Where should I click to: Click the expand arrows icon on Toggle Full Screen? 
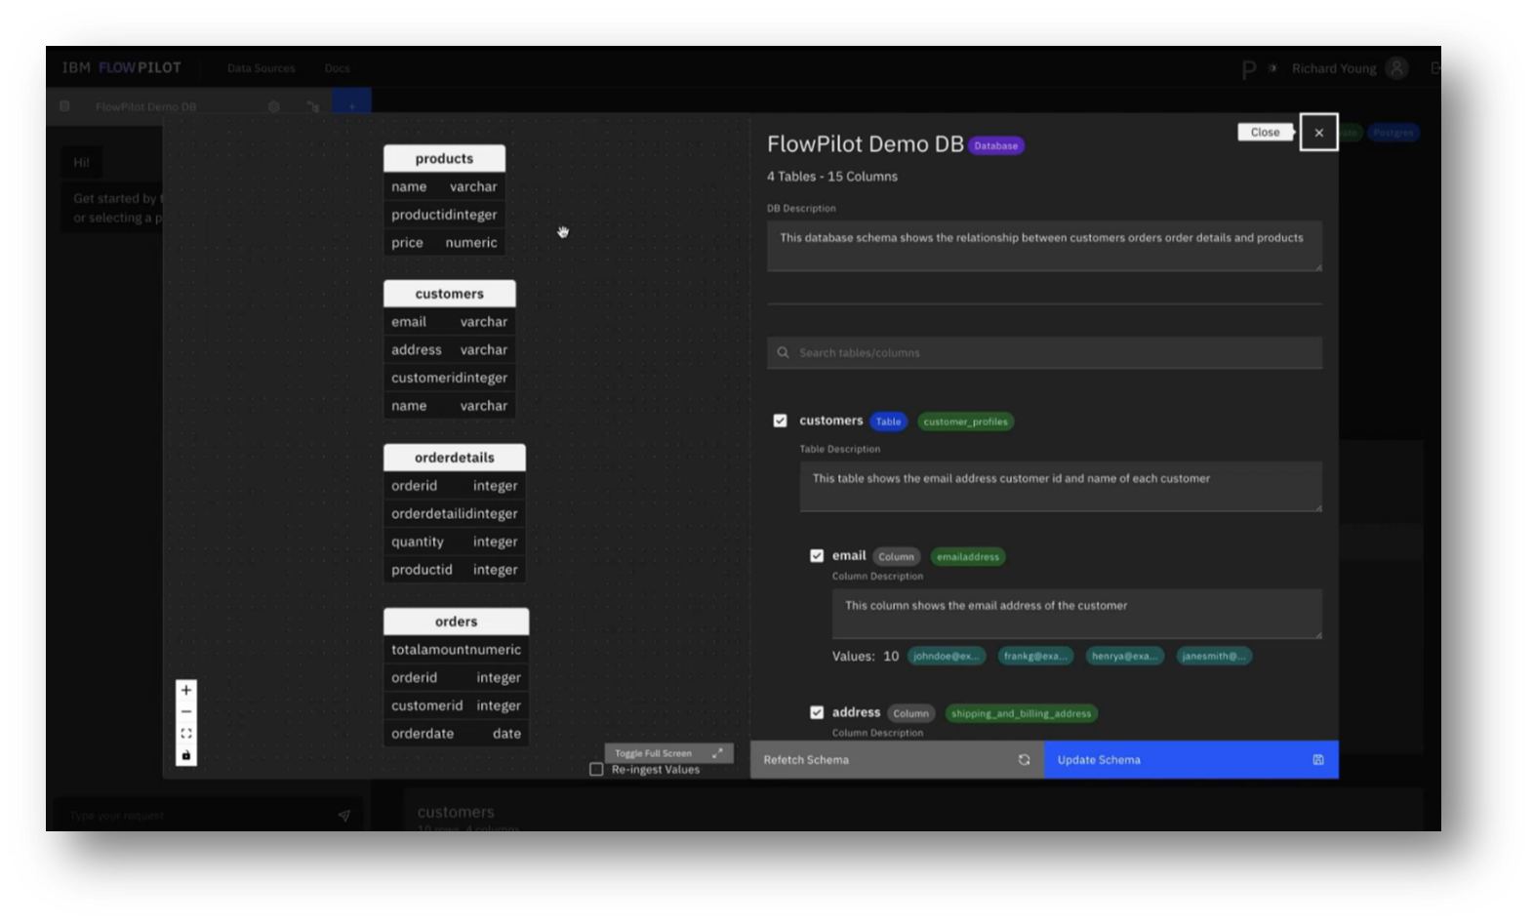click(x=718, y=753)
